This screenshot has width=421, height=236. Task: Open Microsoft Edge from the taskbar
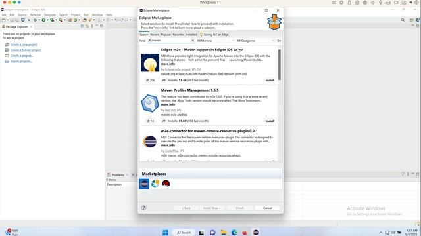(x=234, y=233)
